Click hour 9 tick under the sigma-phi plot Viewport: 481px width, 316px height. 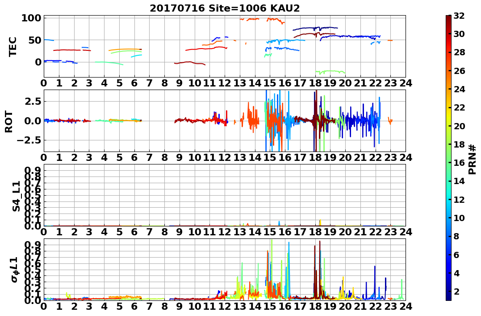[180, 306]
